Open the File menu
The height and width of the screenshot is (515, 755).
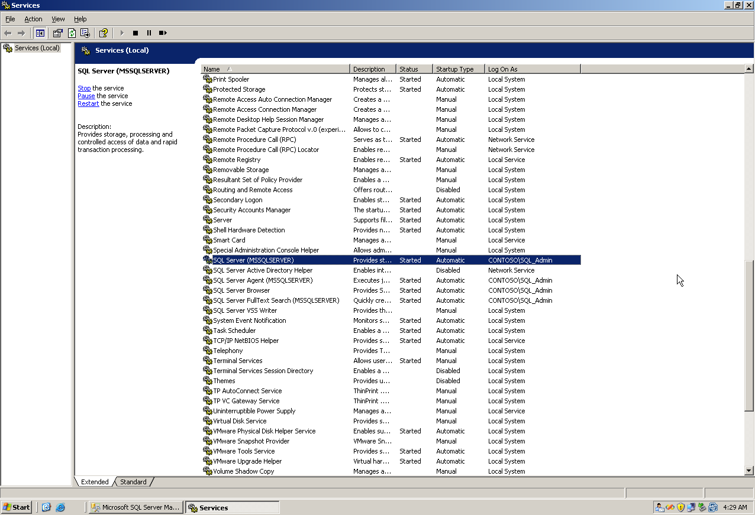[10, 19]
